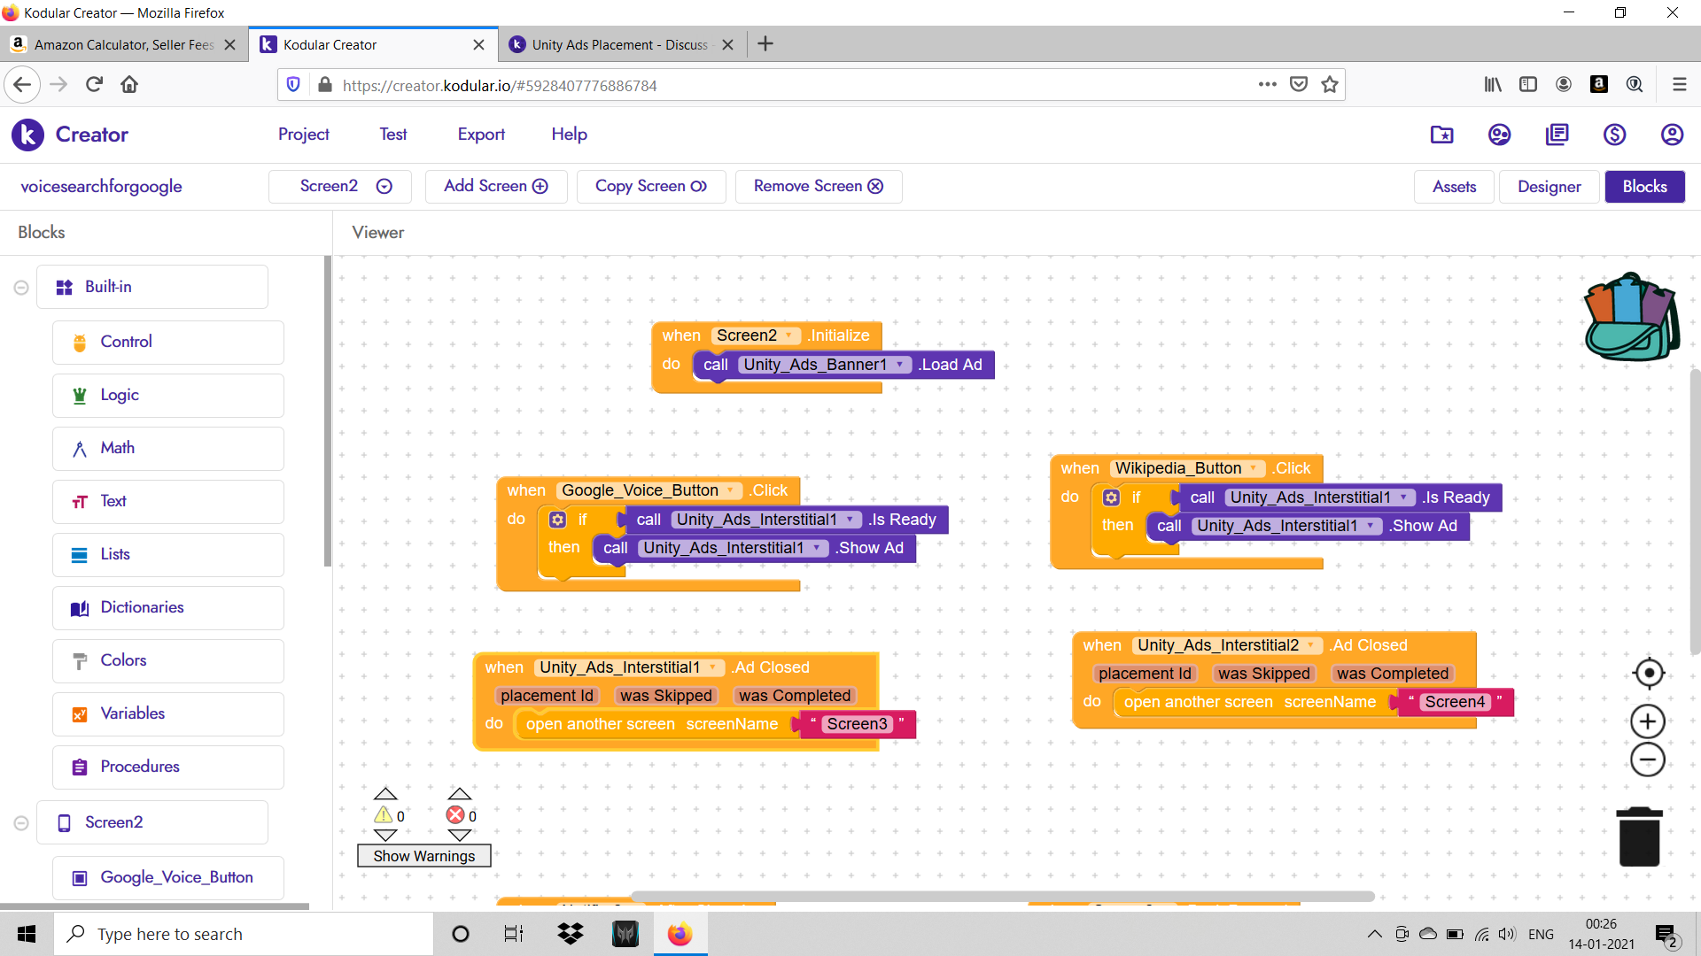The image size is (1701, 956).
Task: Zoom in the blocks workspace
Action: [1648, 721]
